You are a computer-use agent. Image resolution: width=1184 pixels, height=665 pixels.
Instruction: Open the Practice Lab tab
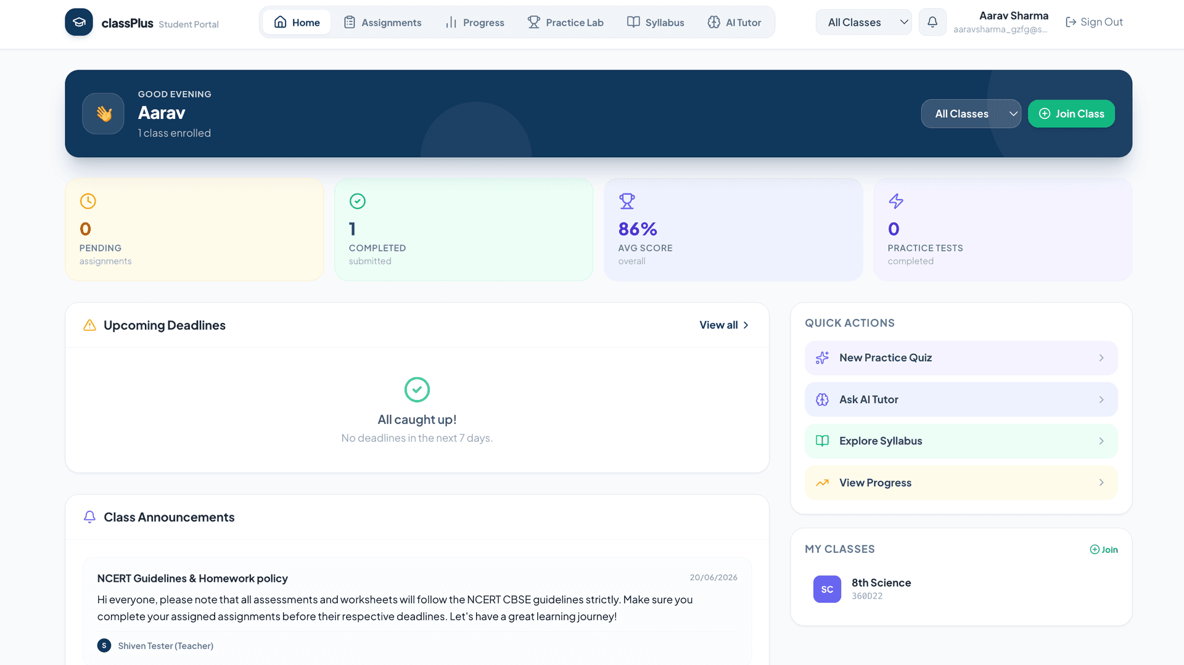click(565, 22)
